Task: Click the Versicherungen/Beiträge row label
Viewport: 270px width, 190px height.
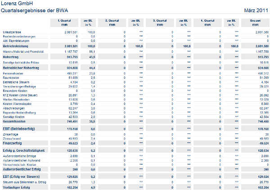Action: (19, 86)
